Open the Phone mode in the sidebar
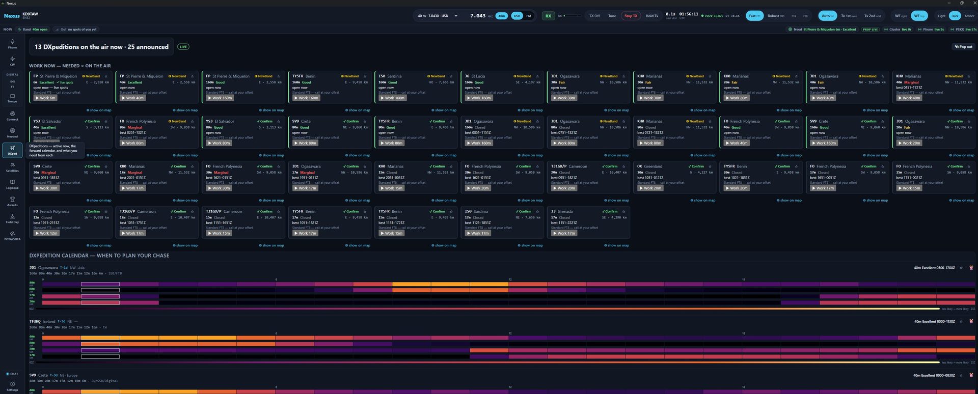This screenshot has width=978, height=394. tap(12, 44)
